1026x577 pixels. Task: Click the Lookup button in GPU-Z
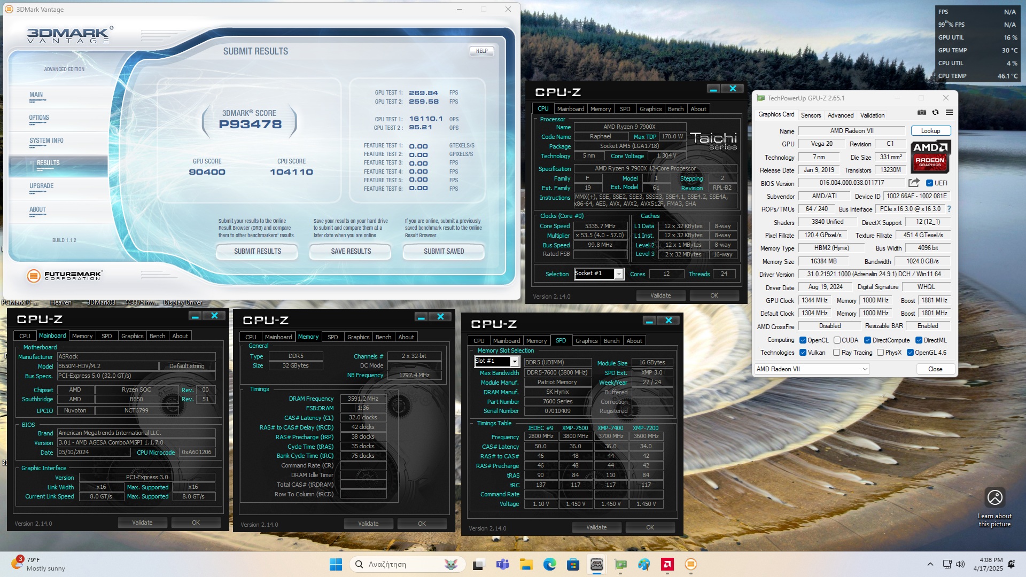pos(930,131)
